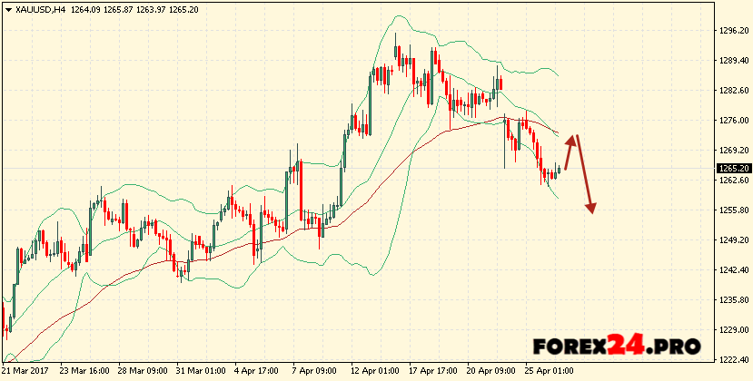Screen dimensions: 753x381
Task: Click the 21 Mar 2017 date label
Action: 26,371
